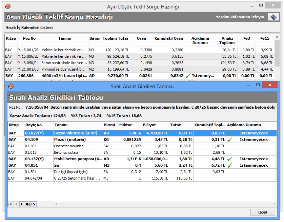Go to first record in navigator
This screenshot has height=222, width=284.
pos(10,204)
